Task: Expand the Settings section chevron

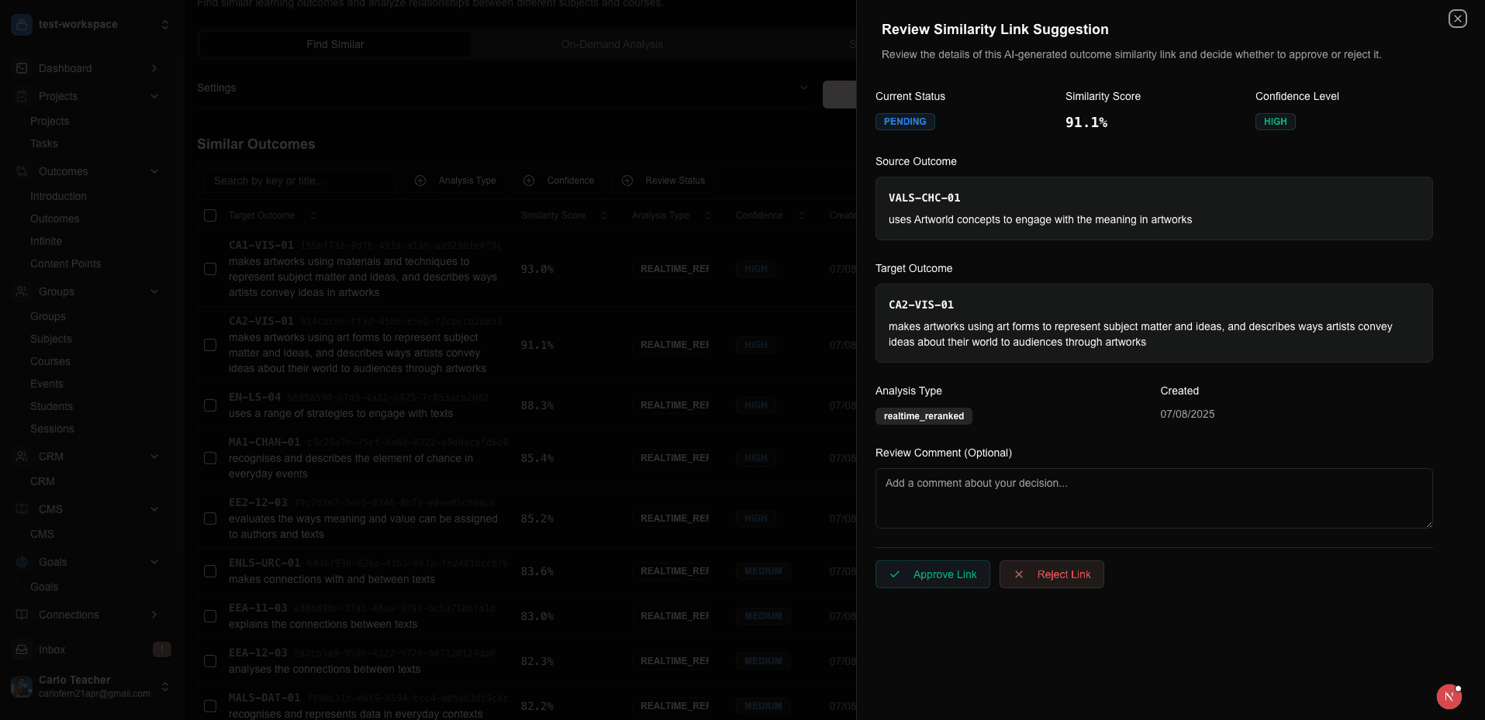Action: (x=804, y=88)
